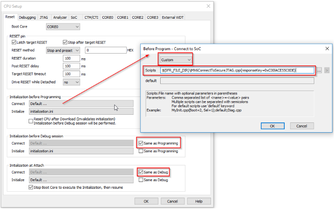Click the arrow button right of Scripts browse

(x=327, y=70)
